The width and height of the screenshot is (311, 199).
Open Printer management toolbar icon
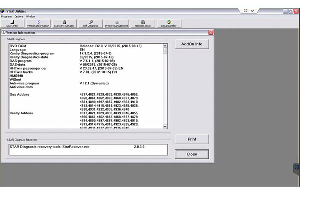click(117, 23)
